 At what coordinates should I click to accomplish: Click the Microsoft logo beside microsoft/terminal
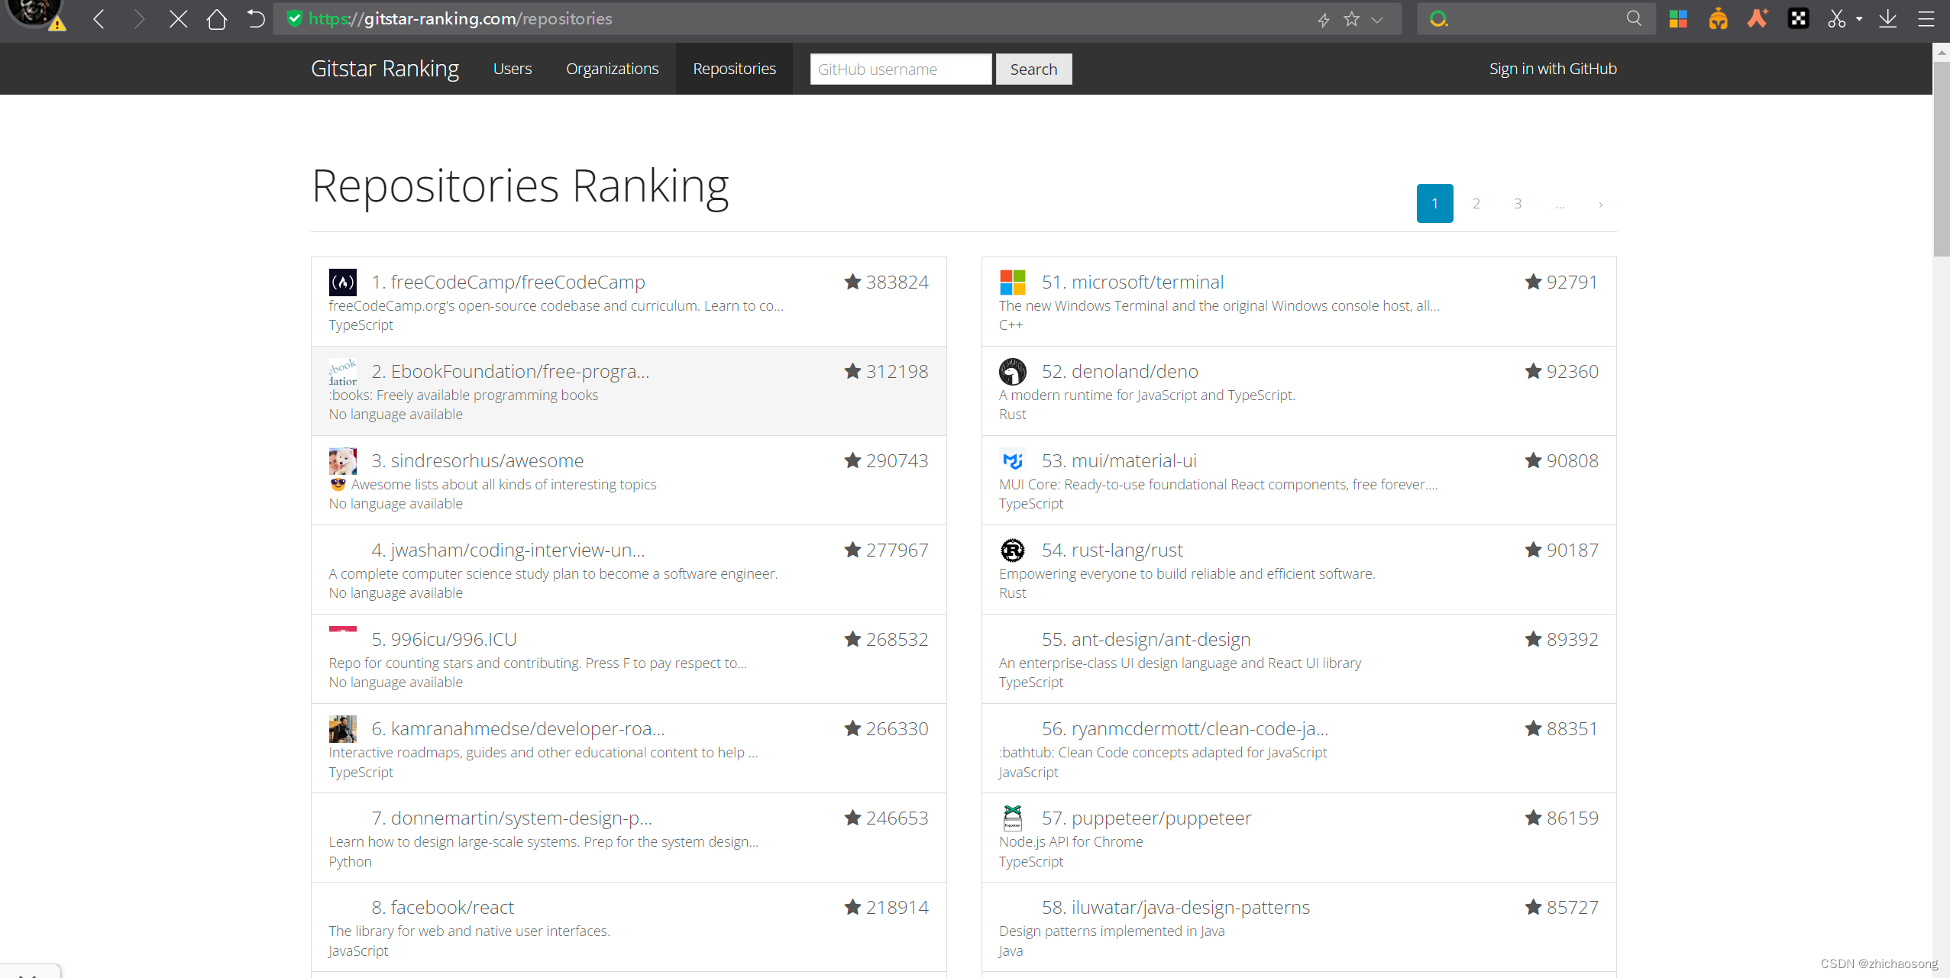click(x=1012, y=282)
